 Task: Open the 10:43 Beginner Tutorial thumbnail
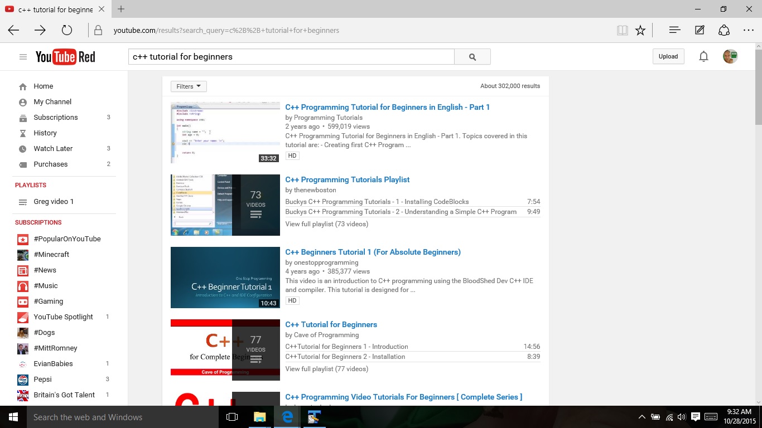point(225,278)
